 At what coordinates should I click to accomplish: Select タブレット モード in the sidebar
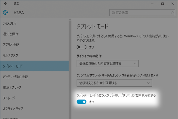[x=34, y=66]
